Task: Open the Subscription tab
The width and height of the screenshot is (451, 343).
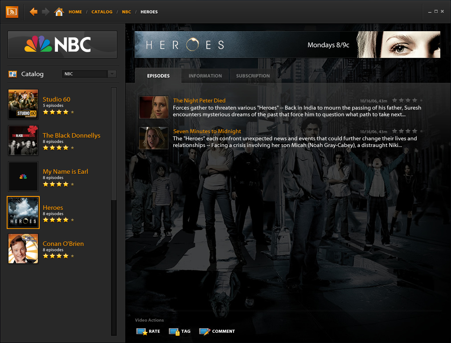Action: click(x=253, y=76)
